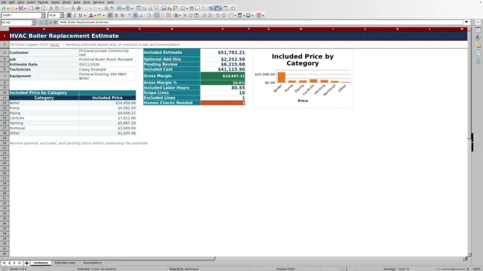
Task: Open the sidebar Navigator icon
Action: tap(478, 53)
